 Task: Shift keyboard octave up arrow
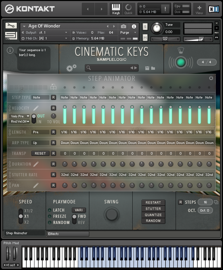point(18,265)
